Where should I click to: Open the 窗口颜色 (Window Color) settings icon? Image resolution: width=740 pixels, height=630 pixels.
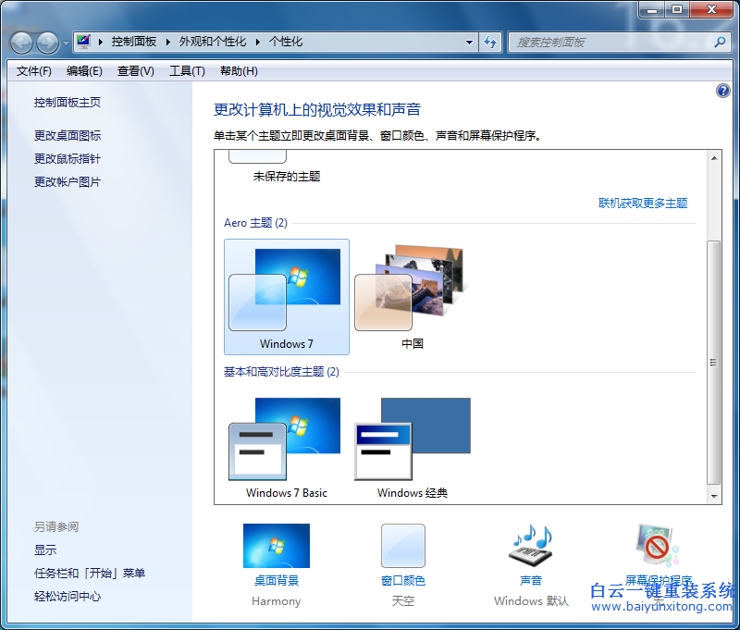click(x=402, y=546)
